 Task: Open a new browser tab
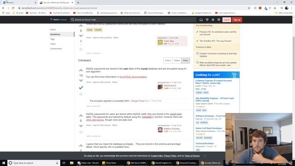click(x=78, y=3)
